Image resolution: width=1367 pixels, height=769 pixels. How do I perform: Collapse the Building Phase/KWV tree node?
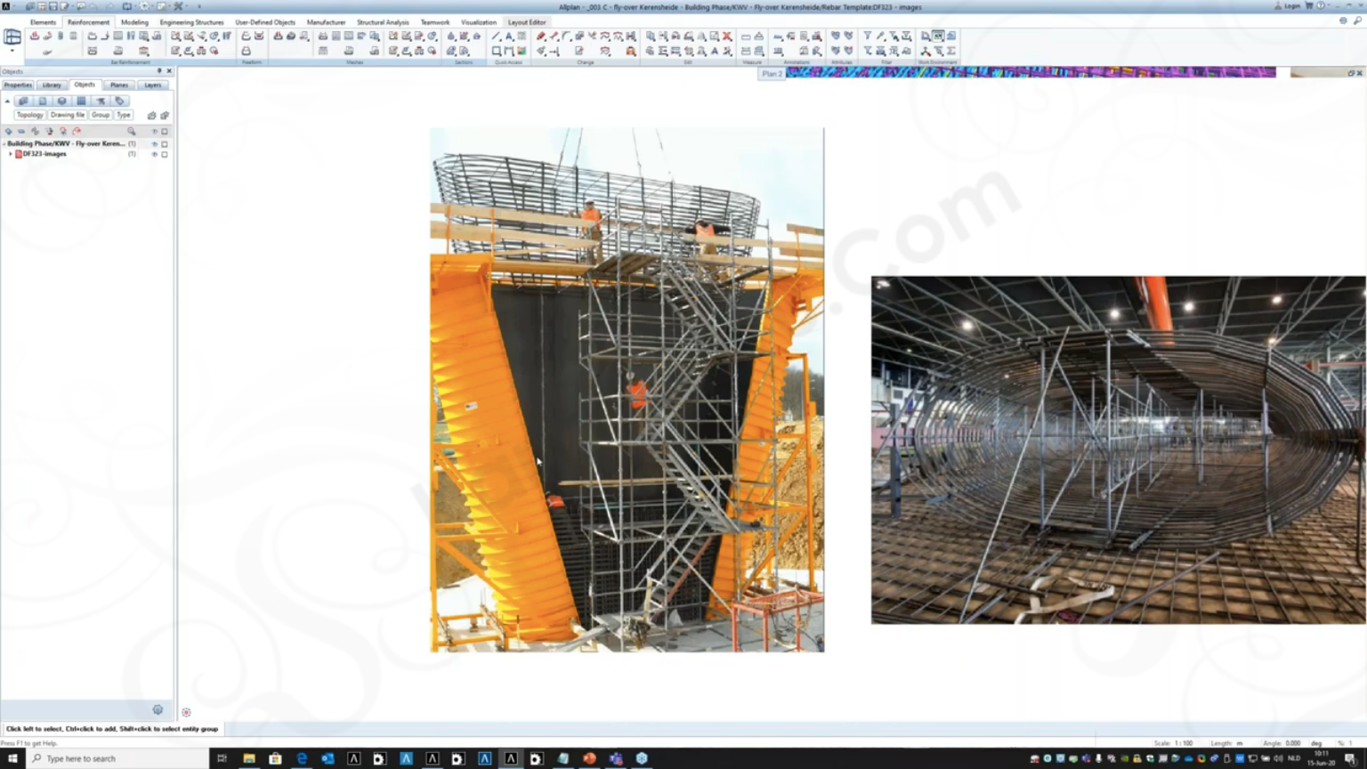tap(4, 143)
